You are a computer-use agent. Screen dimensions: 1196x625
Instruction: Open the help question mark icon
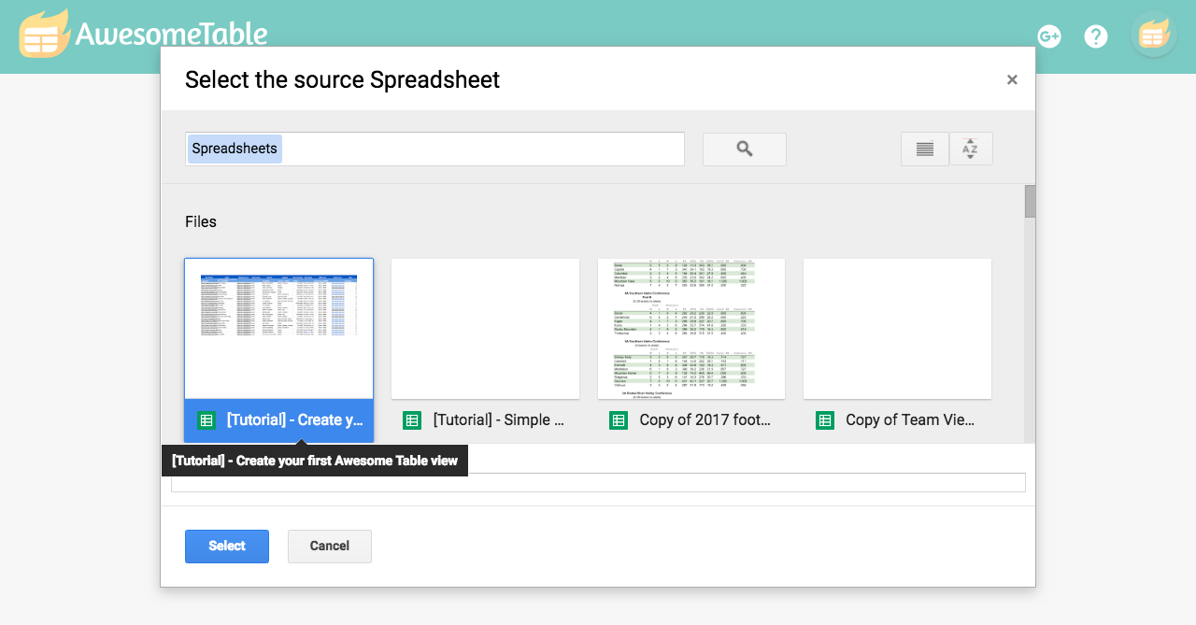click(1096, 36)
